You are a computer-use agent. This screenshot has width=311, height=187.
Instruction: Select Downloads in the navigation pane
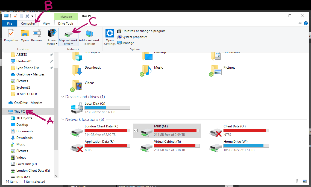24,138
